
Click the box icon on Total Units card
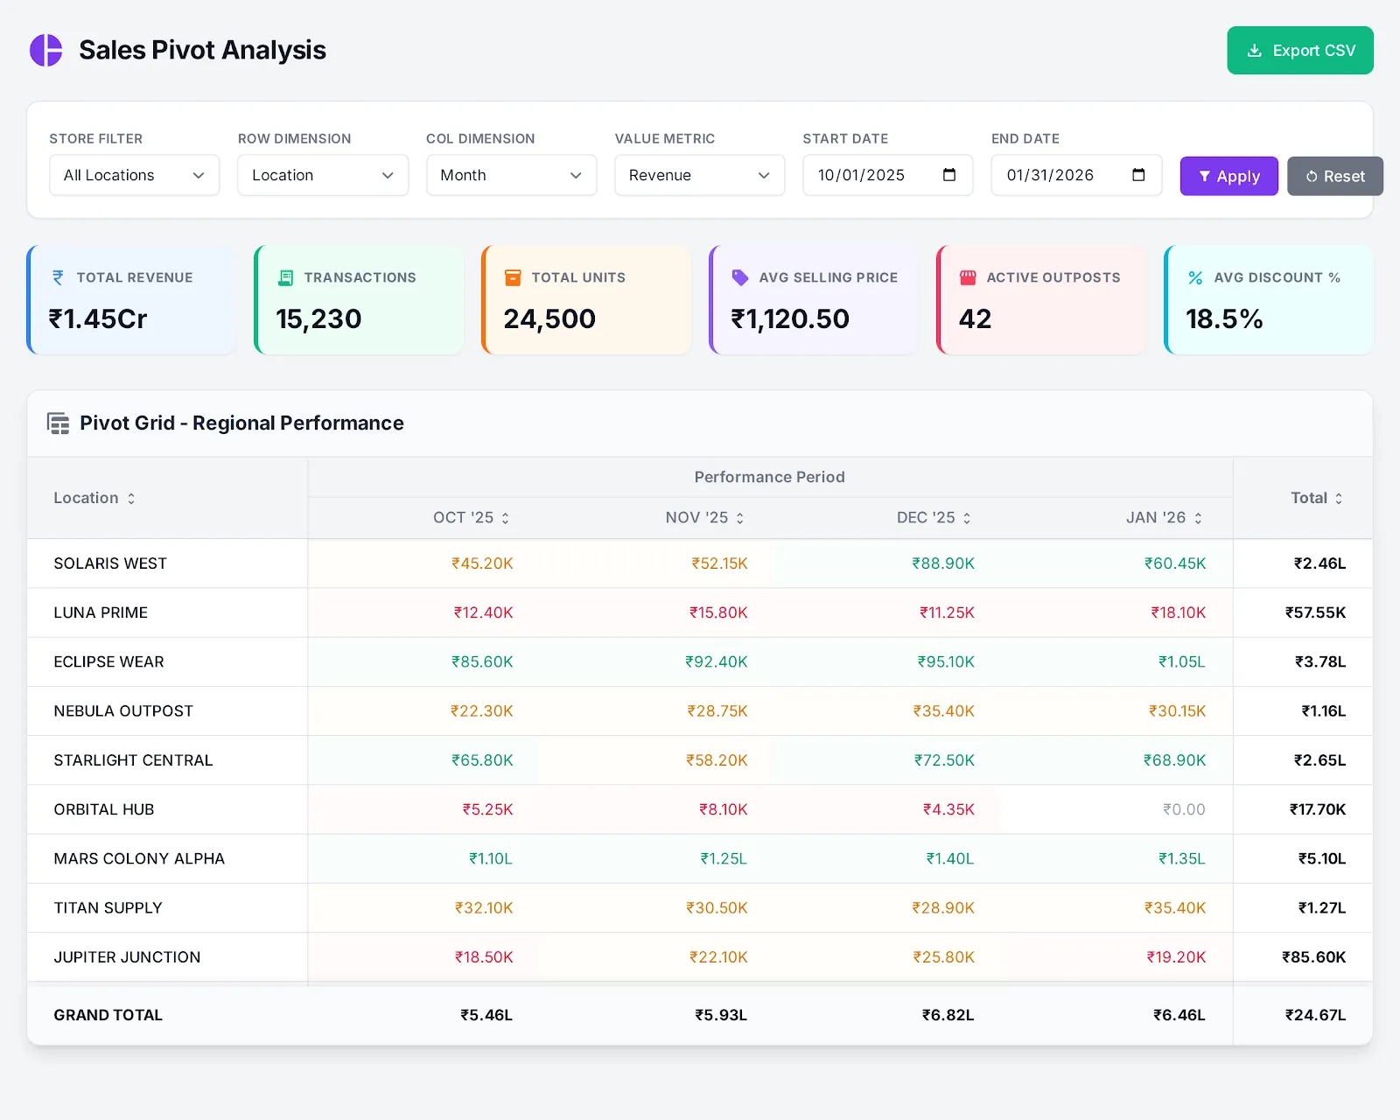point(512,277)
